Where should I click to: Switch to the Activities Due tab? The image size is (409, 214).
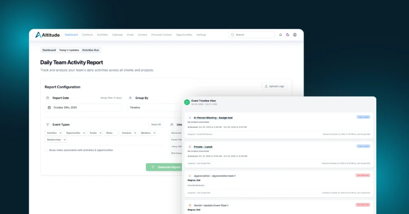91,50
